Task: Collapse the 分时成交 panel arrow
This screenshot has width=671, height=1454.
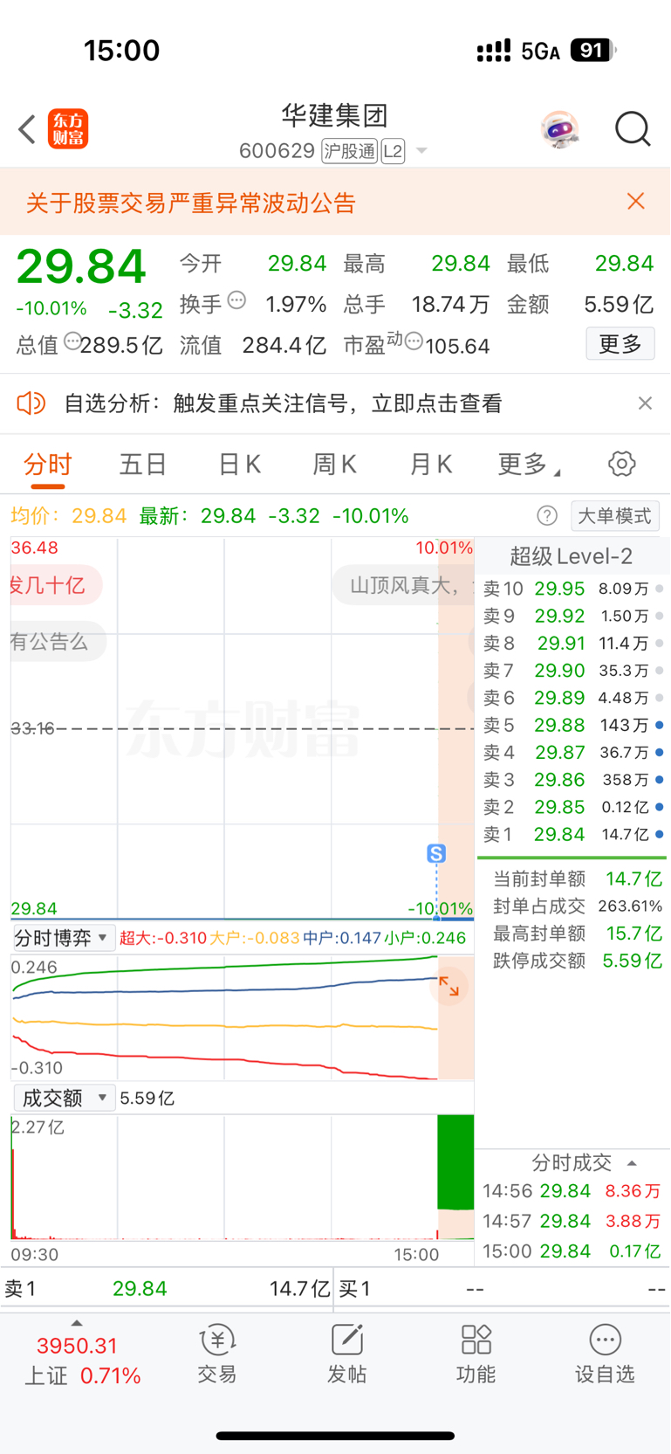Action: [x=632, y=1163]
